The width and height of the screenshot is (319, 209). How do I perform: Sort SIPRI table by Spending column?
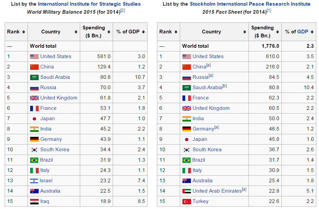pos(277,32)
